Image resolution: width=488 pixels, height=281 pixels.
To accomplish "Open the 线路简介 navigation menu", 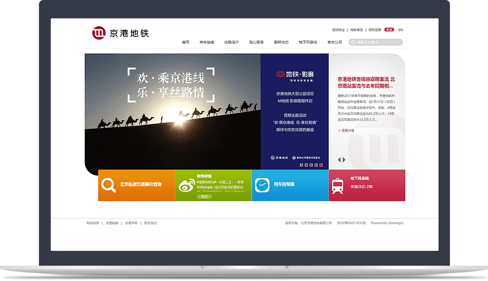I will 232,42.
